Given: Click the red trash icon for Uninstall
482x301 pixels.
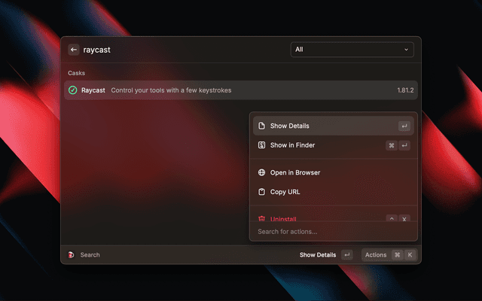Looking at the screenshot, I should [x=261, y=219].
